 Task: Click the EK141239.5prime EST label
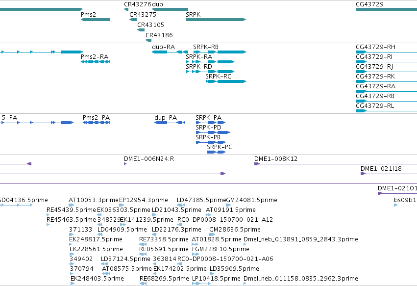pos(147,220)
